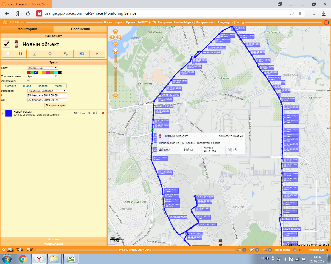Open the Толщина линии dropdown
The image size is (331, 264).
(42, 77)
